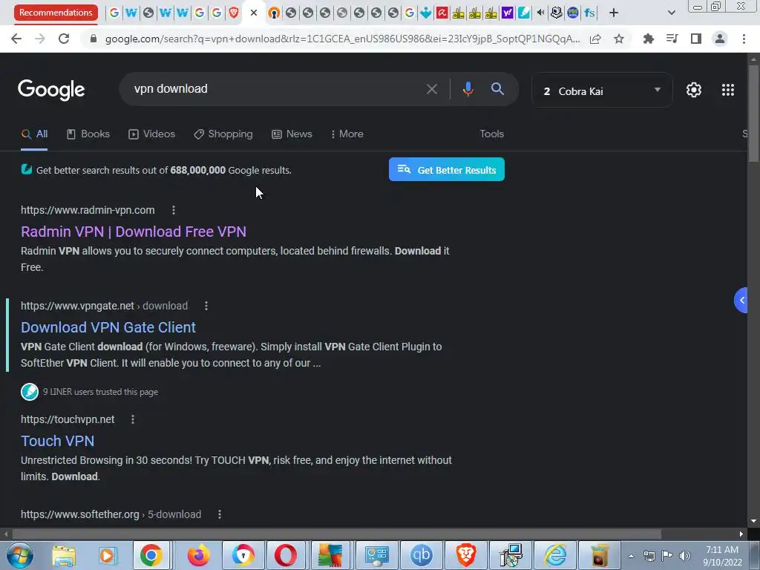Click the volume speaker tray icon

[684, 556]
